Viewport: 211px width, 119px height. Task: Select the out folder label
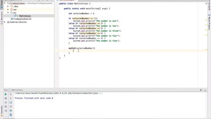point(15,10)
